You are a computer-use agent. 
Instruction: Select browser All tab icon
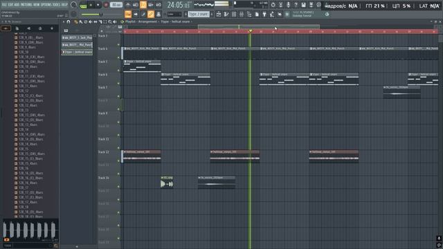click(6, 28)
